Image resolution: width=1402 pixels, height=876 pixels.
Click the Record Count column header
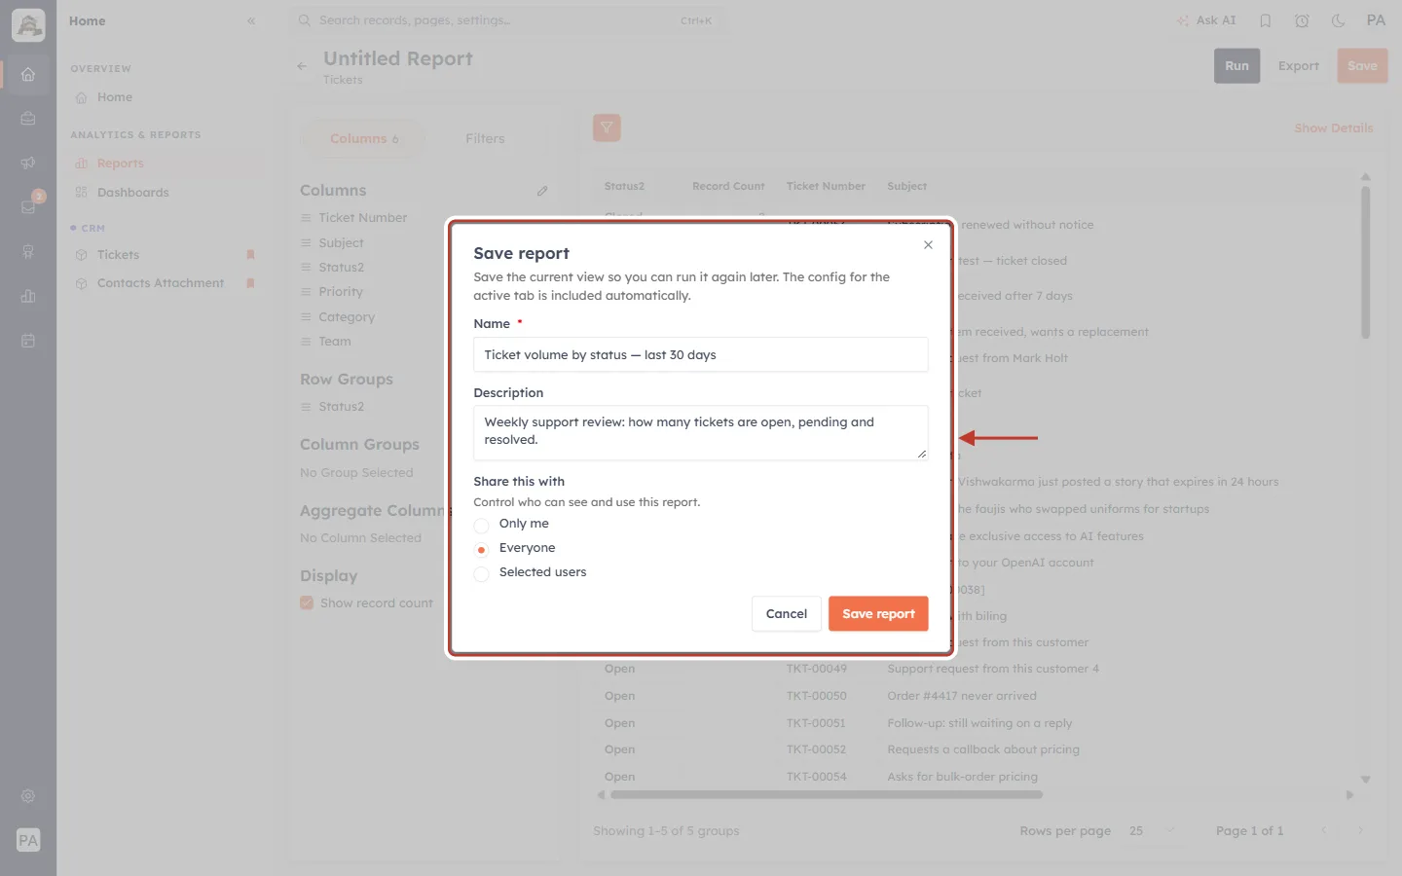(x=728, y=187)
